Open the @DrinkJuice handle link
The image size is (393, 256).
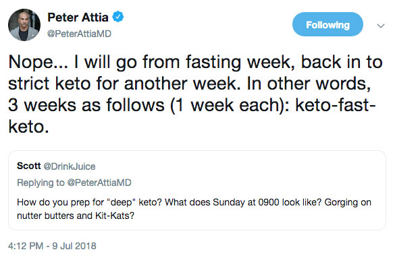[70, 166]
